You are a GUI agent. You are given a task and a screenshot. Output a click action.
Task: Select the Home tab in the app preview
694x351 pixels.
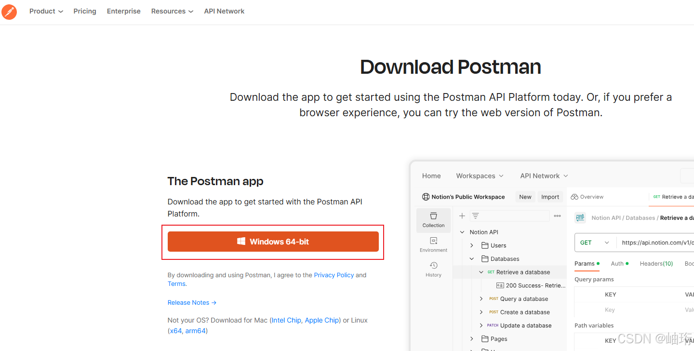pos(431,176)
